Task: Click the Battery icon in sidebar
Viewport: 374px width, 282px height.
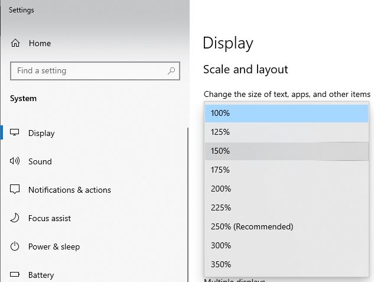Action: click(x=15, y=275)
